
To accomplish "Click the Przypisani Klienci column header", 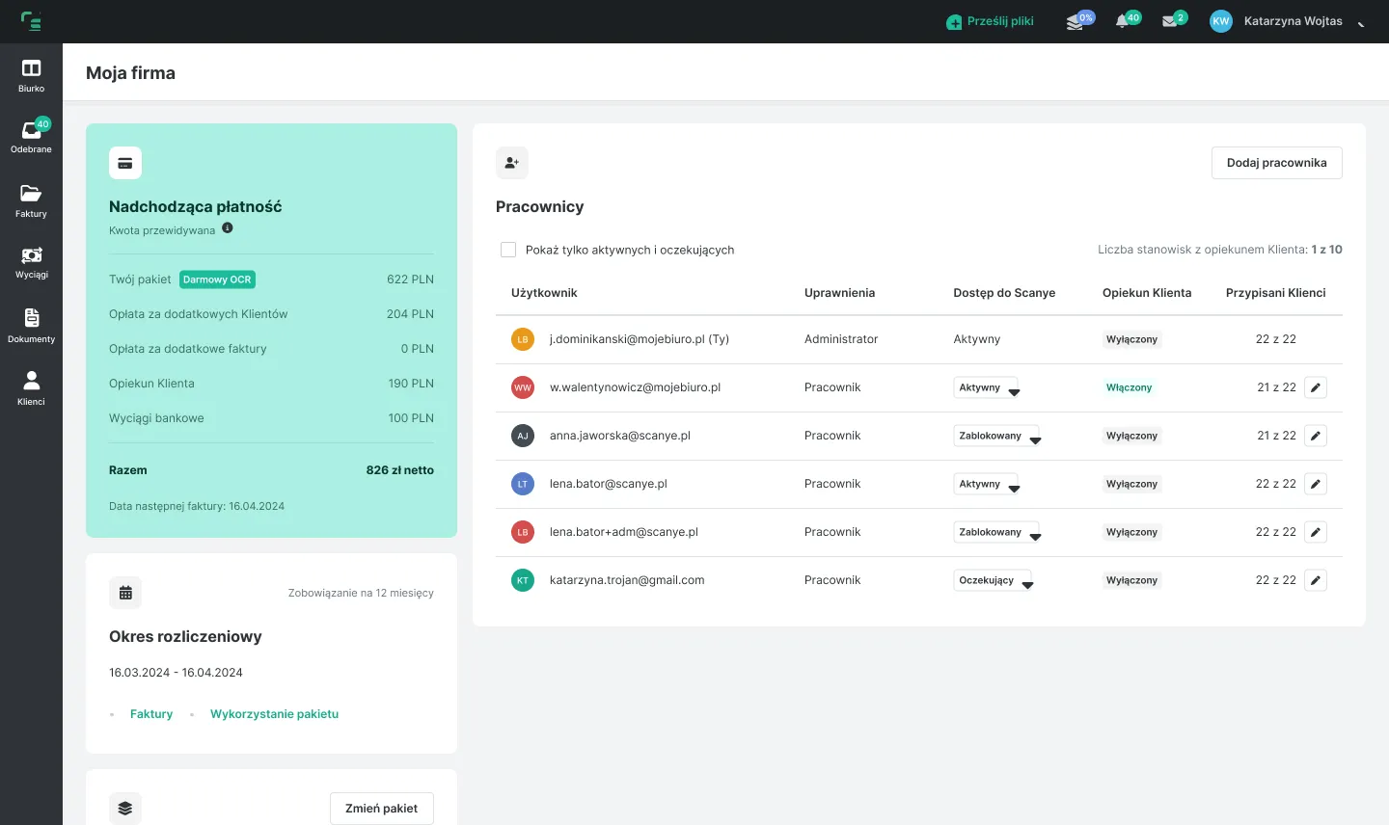I will pyautogui.click(x=1275, y=293).
